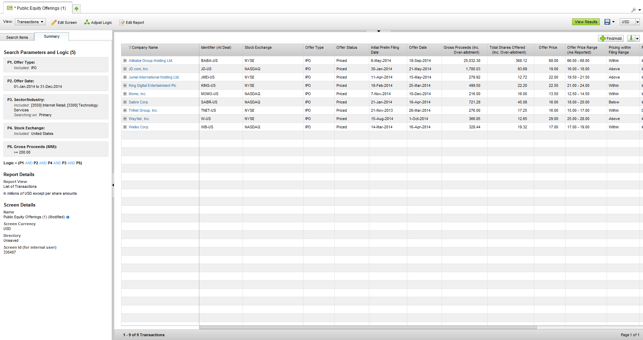Screen dimensions: 643x340
Task: Click the '1 - 9 of 9 Transactions' status text
Action: (144, 335)
